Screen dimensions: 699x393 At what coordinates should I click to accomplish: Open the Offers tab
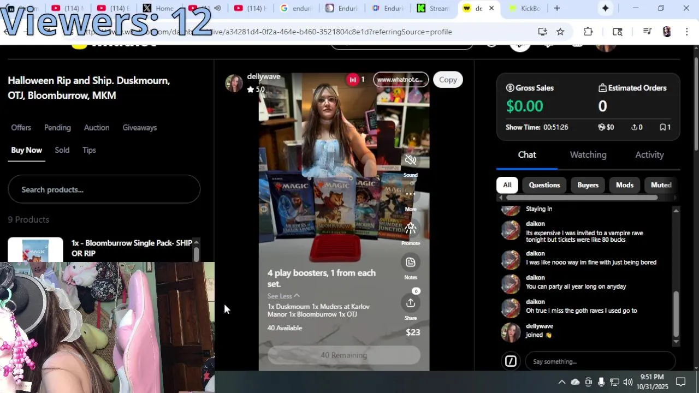tap(21, 127)
